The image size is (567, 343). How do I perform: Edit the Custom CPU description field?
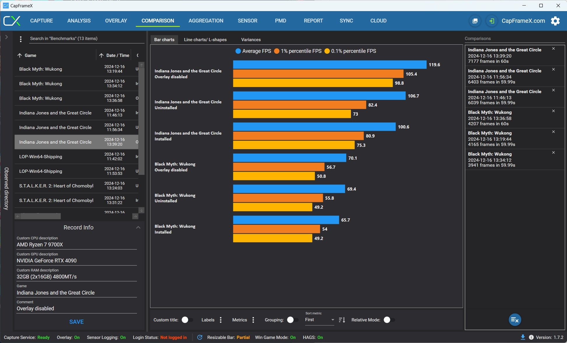(76, 245)
